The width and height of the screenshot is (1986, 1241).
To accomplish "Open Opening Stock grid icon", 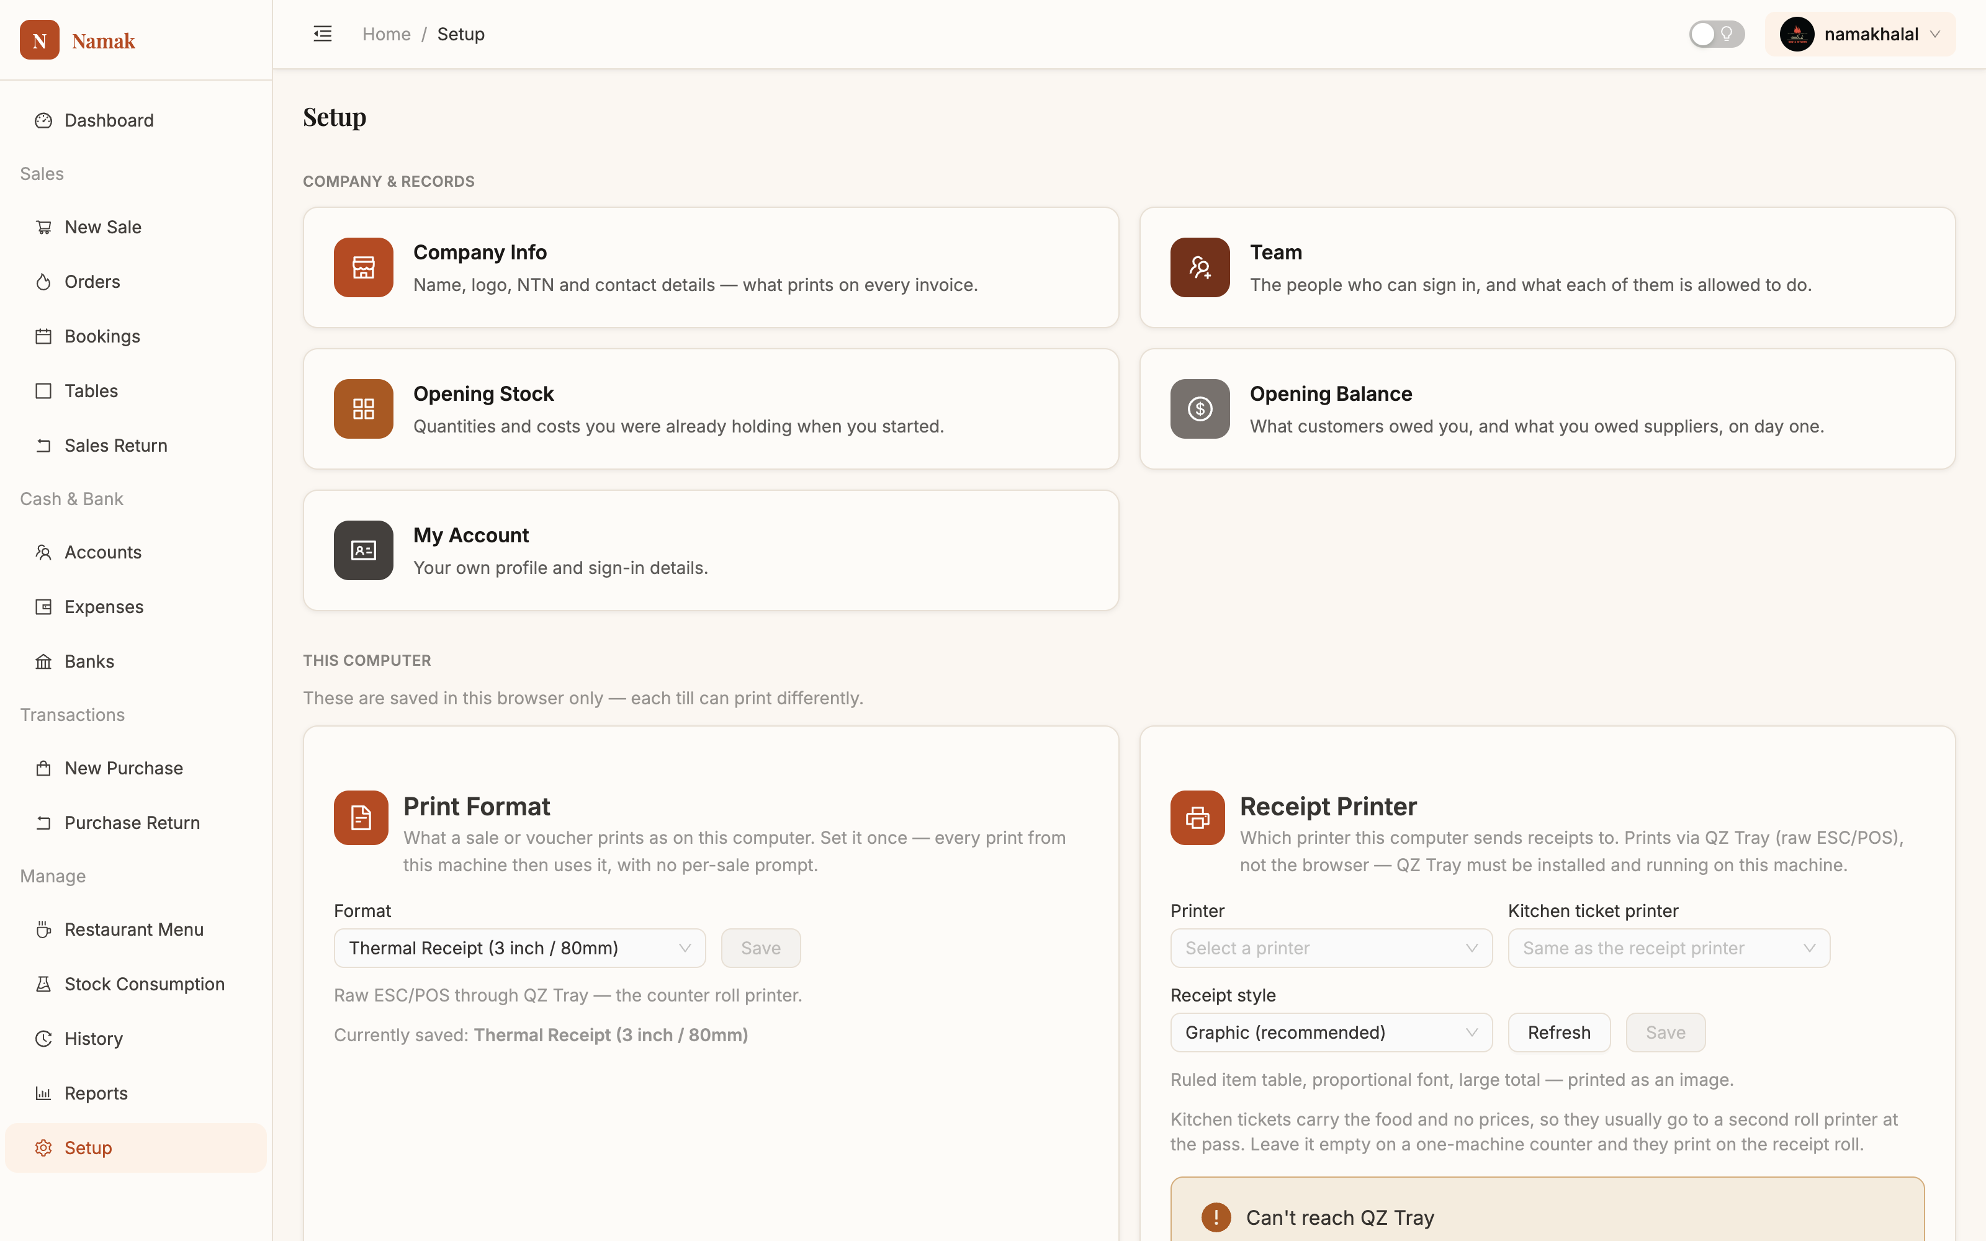I will (364, 409).
